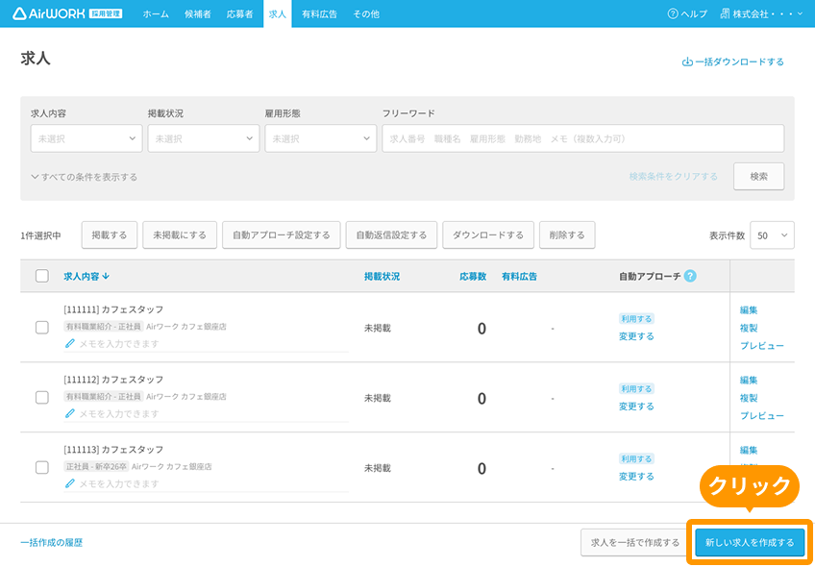The height and width of the screenshot is (567, 815).
Task: Check the box for job [111113]
Action: [x=42, y=468]
